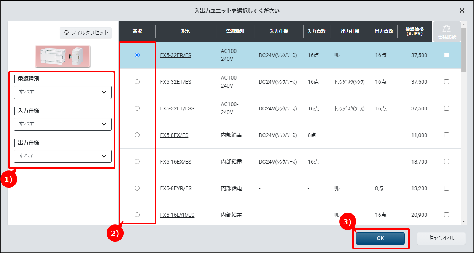This screenshot has width=474, height=253.
Task: Tick compare checkbox for FX5-16EX/ES
Action: coord(446,162)
